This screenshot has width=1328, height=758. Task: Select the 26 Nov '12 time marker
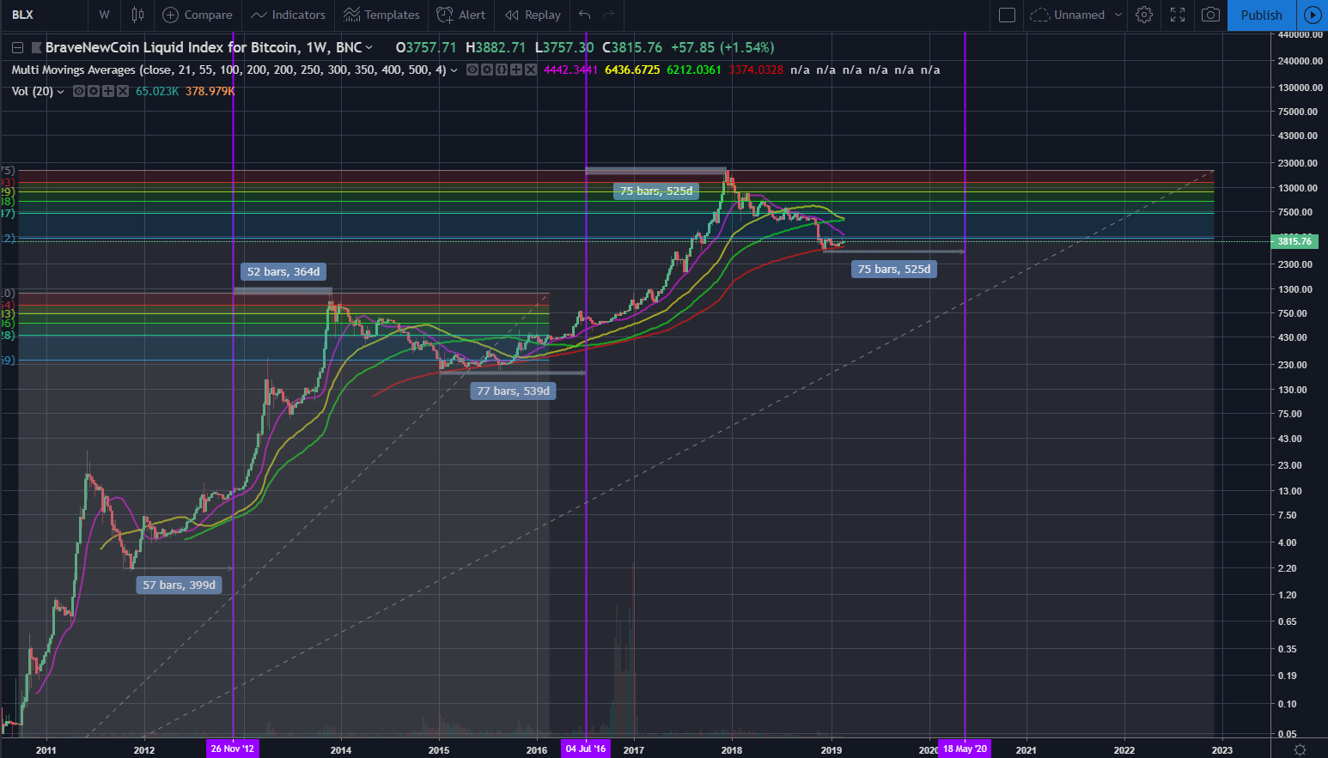(233, 749)
